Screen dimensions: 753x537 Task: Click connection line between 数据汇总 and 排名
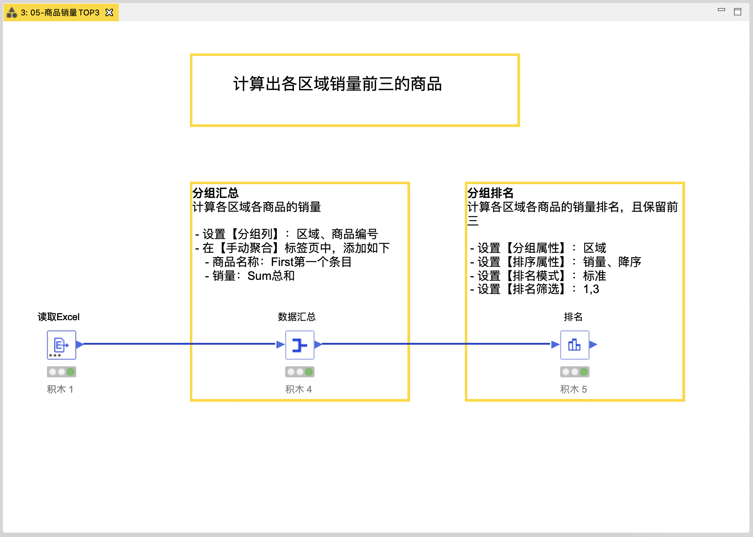(436, 344)
